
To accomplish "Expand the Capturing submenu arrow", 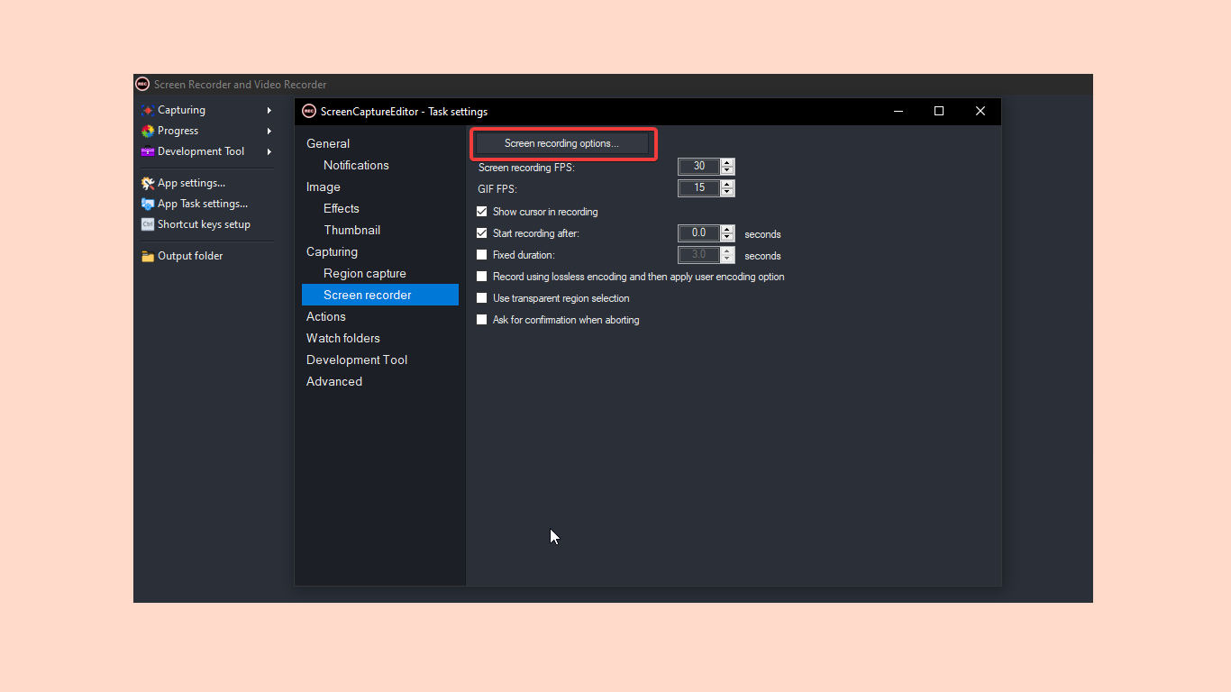I will click(x=269, y=110).
